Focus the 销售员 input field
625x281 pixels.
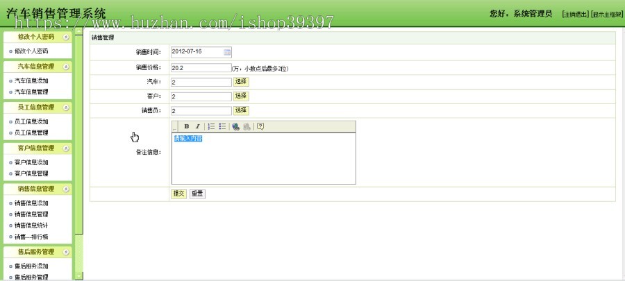tap(201, 110)
